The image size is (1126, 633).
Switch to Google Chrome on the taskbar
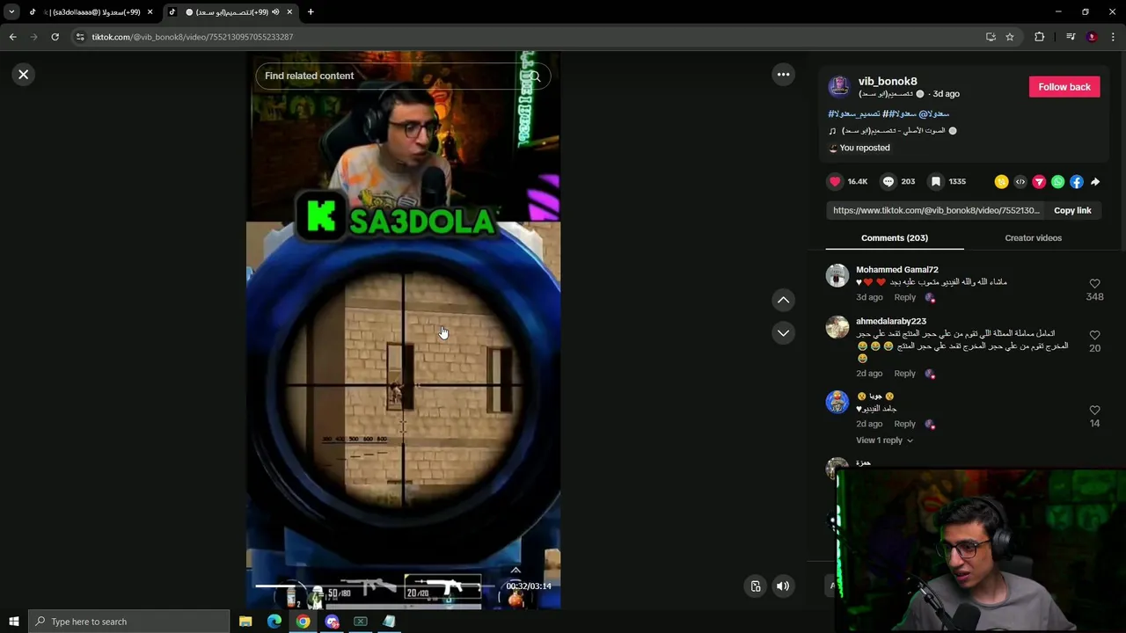pos(303,622)
